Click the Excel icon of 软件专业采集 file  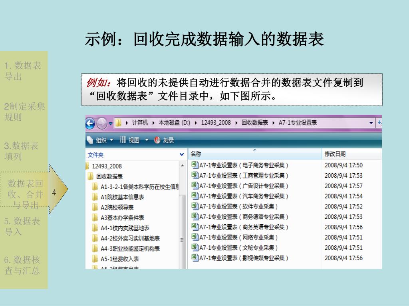pyautogui.click(x=195, y=206)
